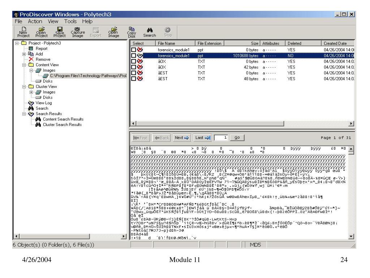
Task: Check the box for deleted 0 bytes forensics_module1
Action: (134, 50)
